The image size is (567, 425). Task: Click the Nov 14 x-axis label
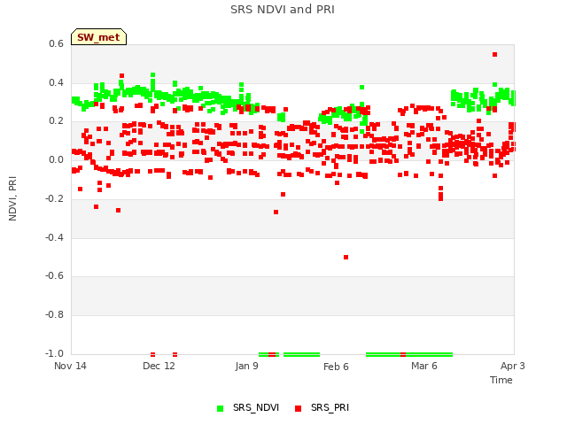70,366
